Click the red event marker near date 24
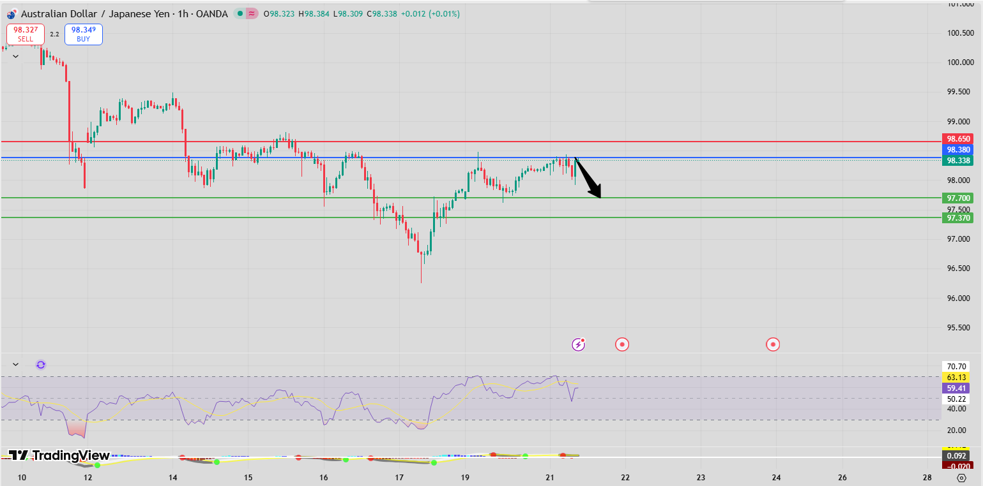The width and height of the screenshot is (983, 486). click(x=773, y=344)
